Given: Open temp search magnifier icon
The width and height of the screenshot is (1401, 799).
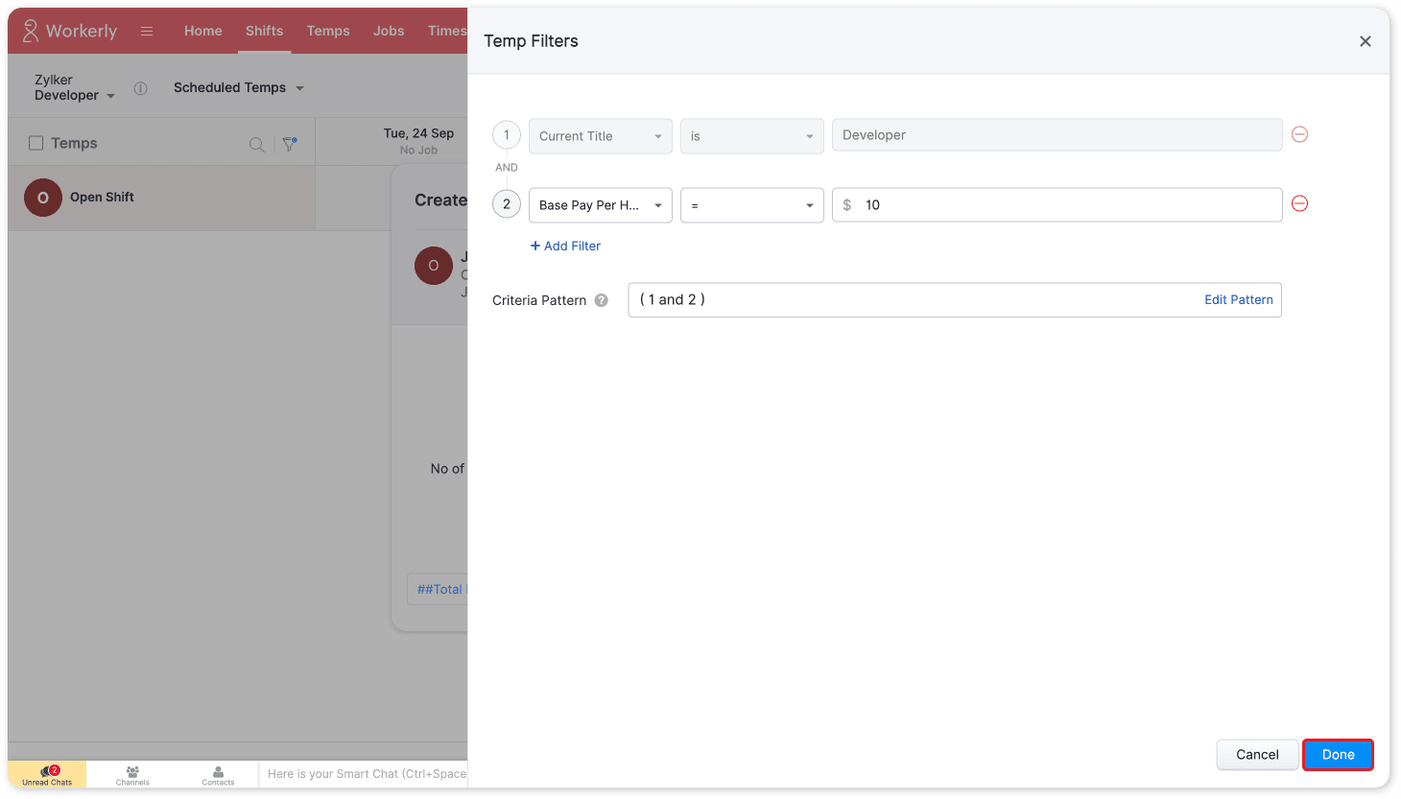Looking at the screenshot, I should (256, 144).
